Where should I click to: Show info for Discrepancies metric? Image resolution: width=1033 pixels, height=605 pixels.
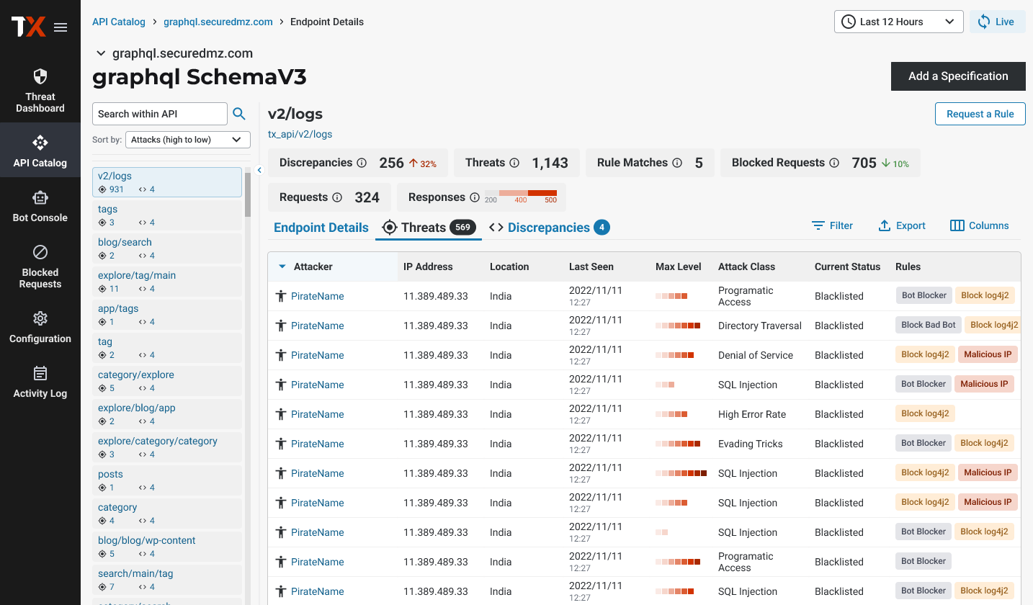tap(362, 163)
